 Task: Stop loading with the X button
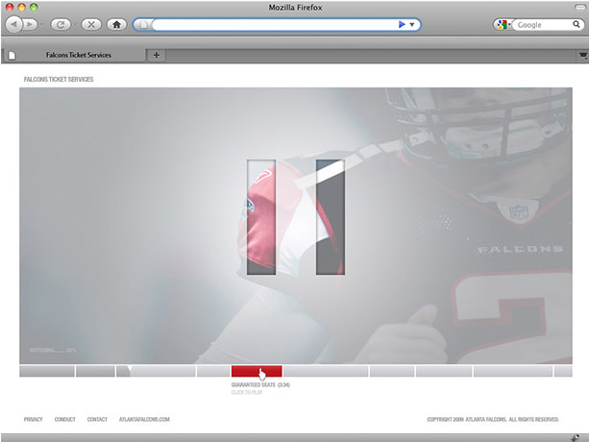pos(91,25)
